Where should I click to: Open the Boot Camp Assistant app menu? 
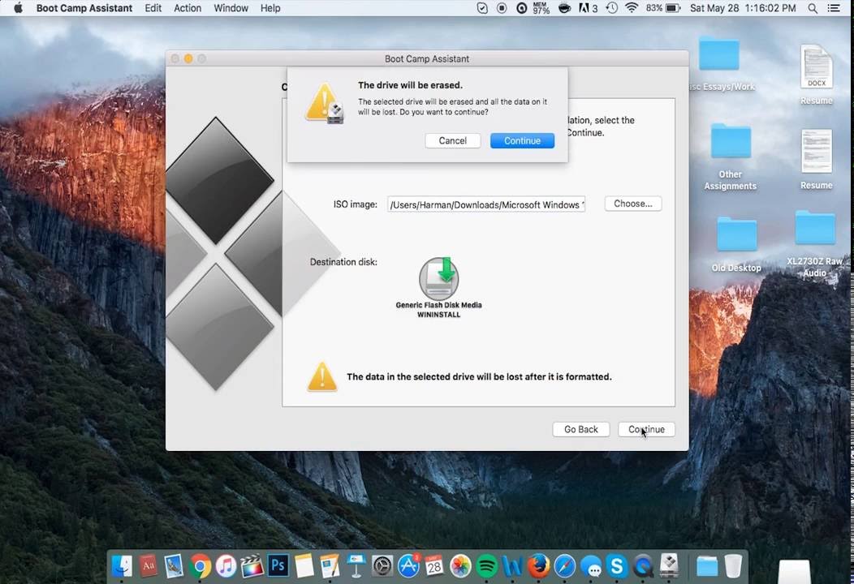[x=84, y=8]
